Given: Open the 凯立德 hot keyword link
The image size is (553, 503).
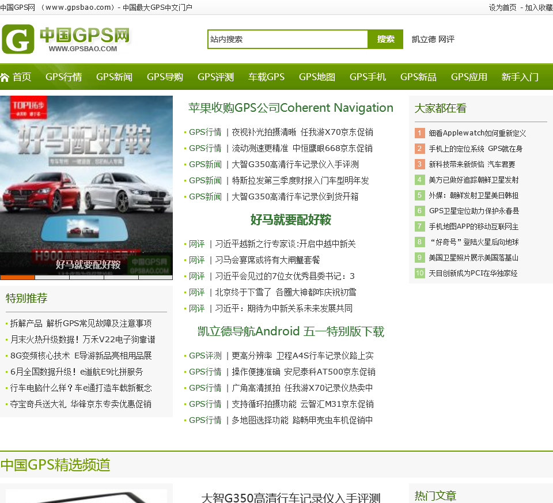Looking at the screenshot, I should coord(423,39).
